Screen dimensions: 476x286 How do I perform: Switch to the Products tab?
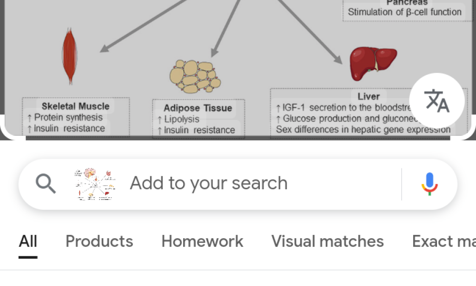pos(99,241)
